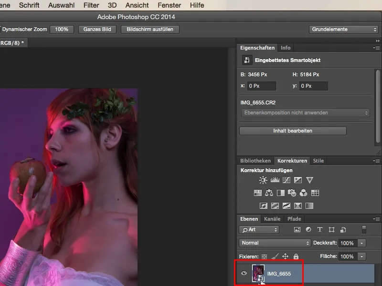Open the Eigenschaften panel flyout menu
Image resolution: width=382 pixels, height=286 pixels.
[x=376, y=48]
